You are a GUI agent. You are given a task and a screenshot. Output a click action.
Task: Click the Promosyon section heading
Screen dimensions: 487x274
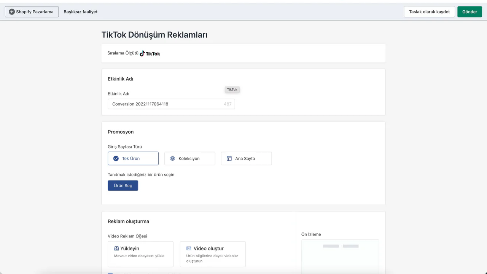point(121,132)
